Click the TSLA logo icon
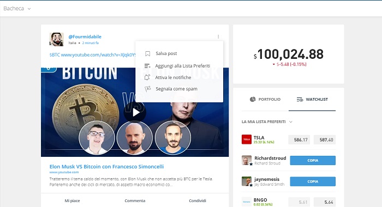This screenshot has width=382, height=207. [247, 139]
